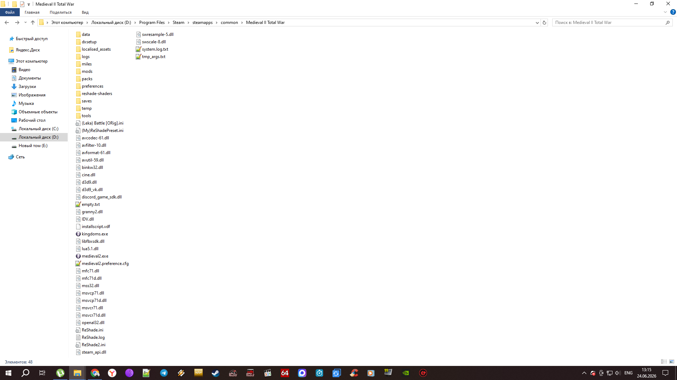Expand the address bar history dropdown

[537, 23]
